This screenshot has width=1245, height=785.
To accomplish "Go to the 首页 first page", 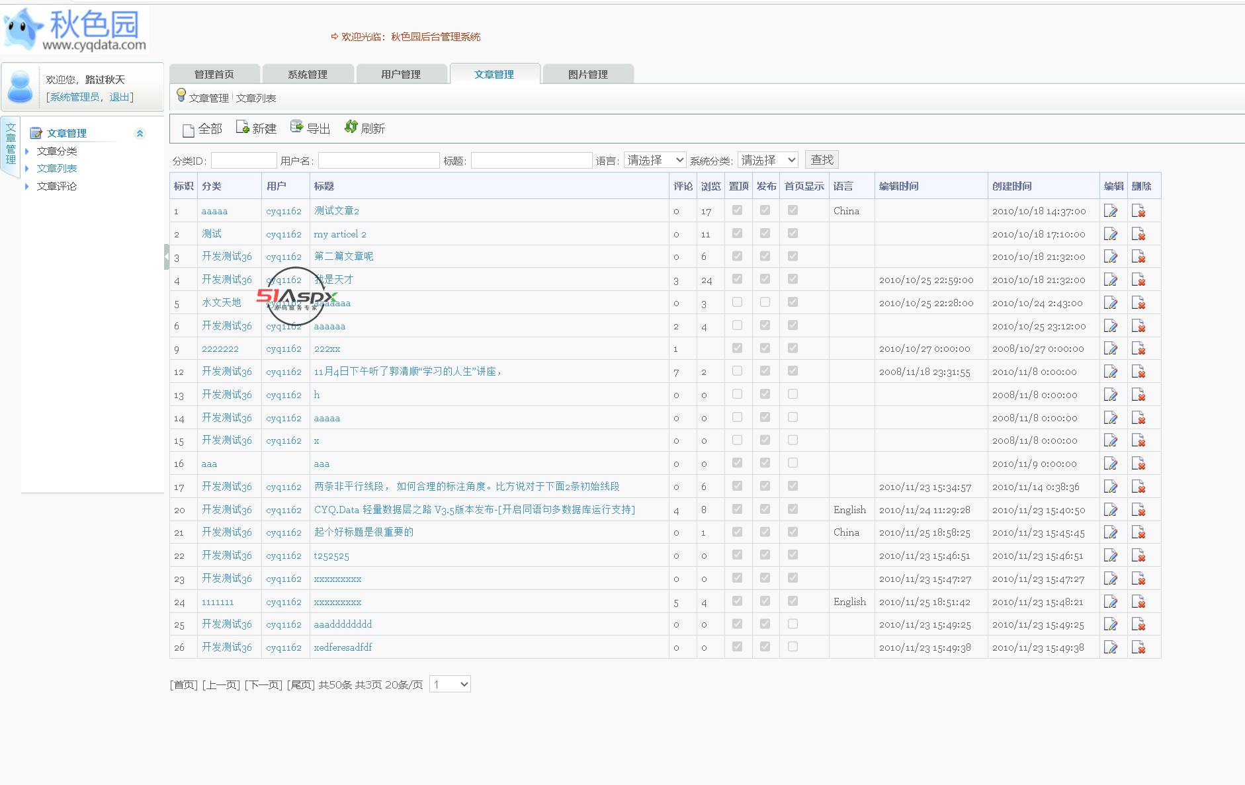I will 184,685.
